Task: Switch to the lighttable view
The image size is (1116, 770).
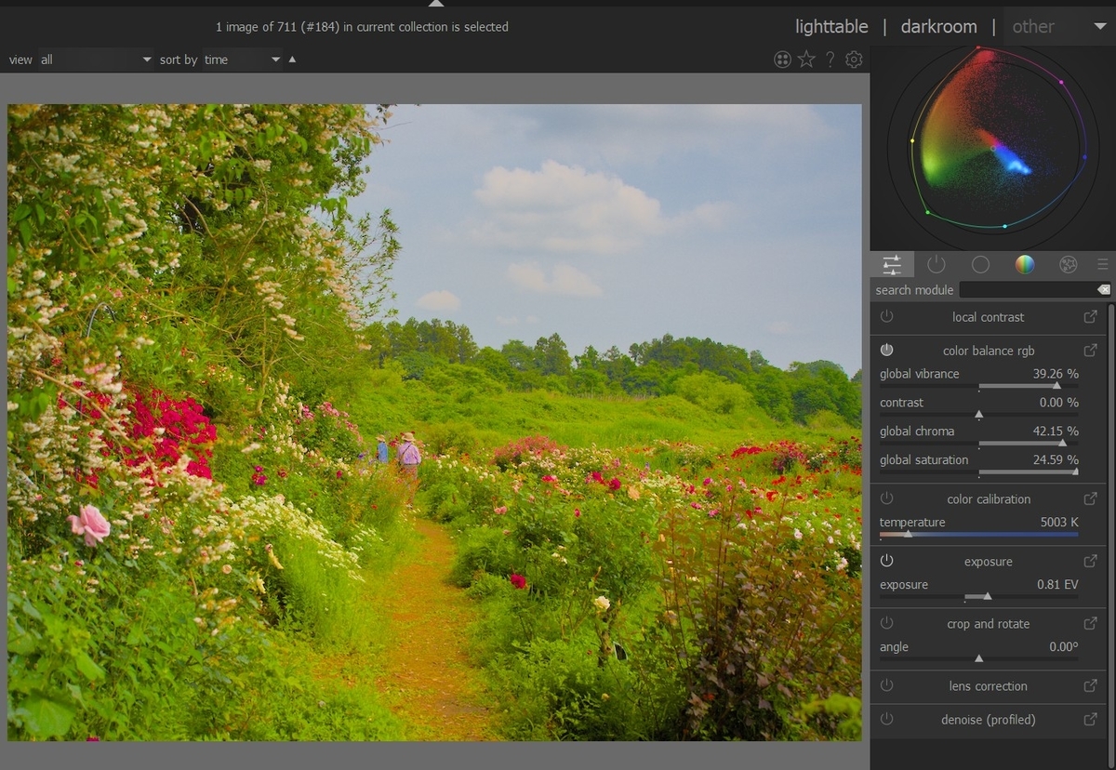Action: [x=831, y=27]
